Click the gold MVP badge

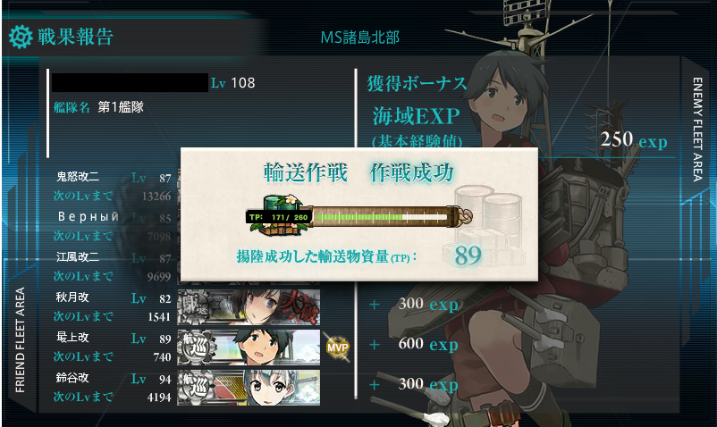point(337,347)
